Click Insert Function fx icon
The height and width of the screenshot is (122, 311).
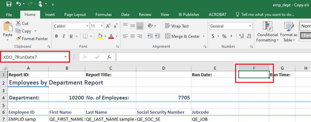pyautogui.click(x=109, y=57)
